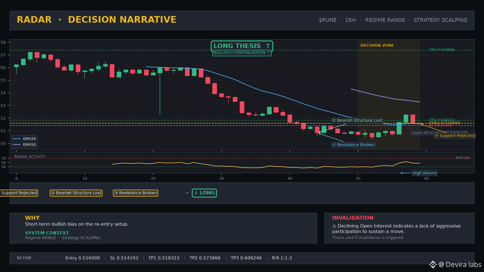Click the Levels off-screen TP3 label
Screen dimensions: 484x272
pyautogui.click(x=439, y=133)
